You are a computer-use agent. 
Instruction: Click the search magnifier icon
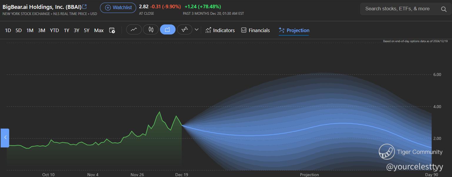click(x=444, y=9)
